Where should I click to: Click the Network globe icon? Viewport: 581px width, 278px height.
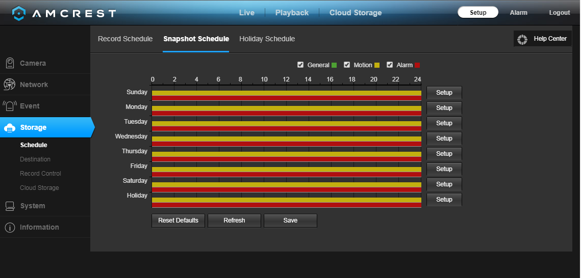(x=9, y=85)
